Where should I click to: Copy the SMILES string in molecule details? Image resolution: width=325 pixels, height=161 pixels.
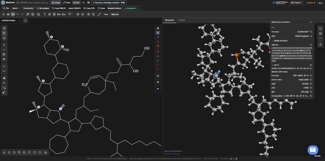point(311,45)
